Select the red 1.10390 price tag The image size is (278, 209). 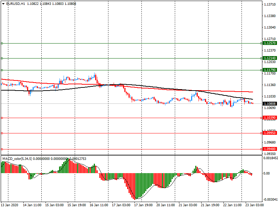point(270,118)
